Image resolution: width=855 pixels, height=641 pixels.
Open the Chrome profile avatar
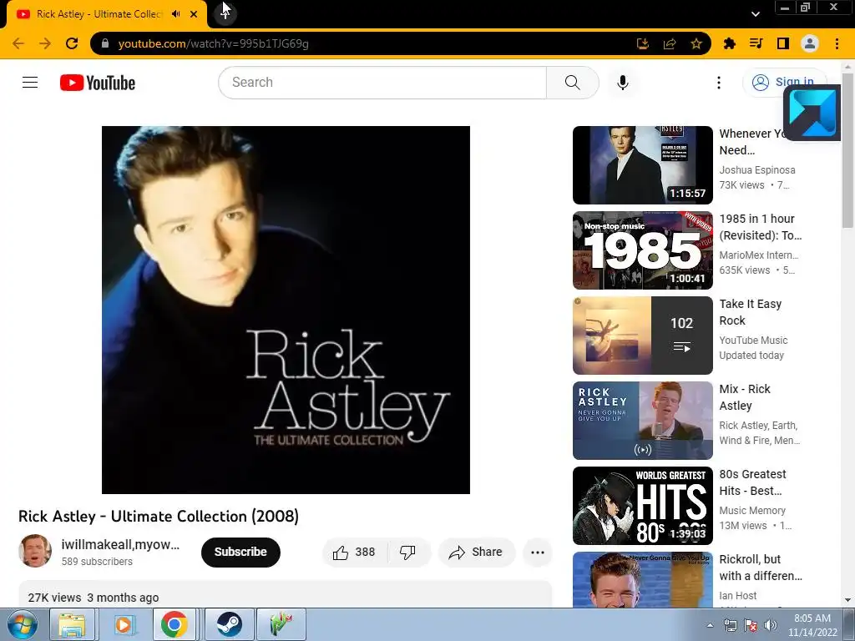(810, 43)
